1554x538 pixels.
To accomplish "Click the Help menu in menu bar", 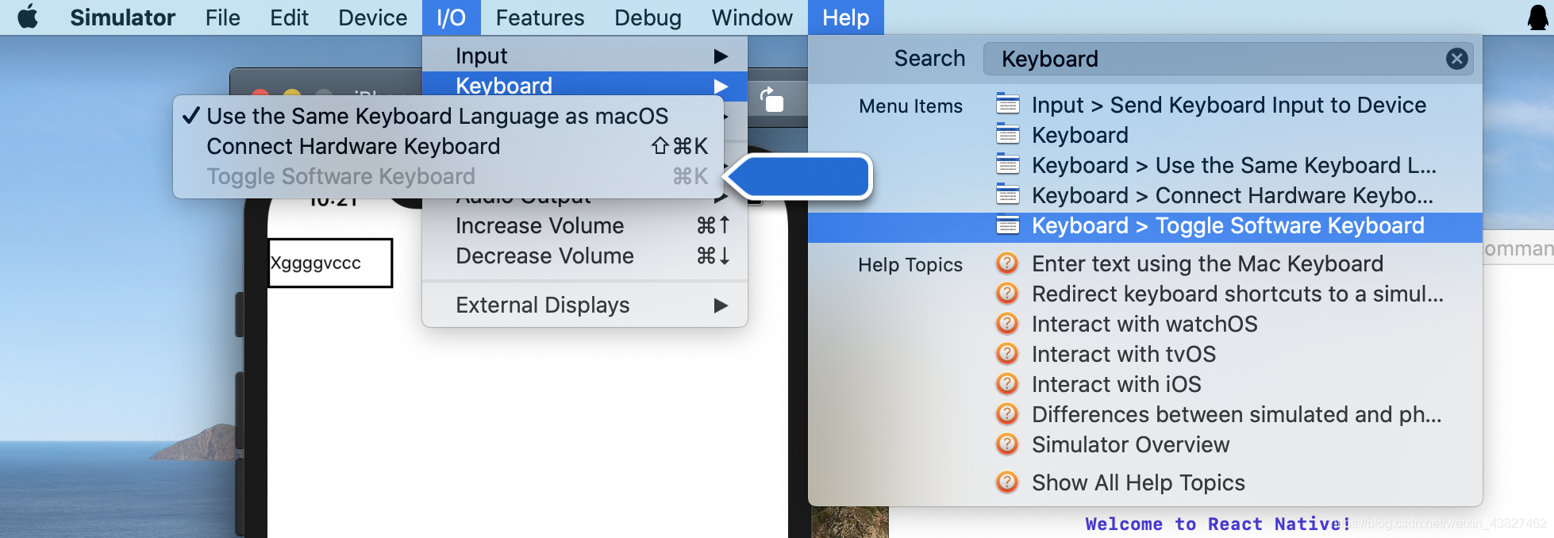I will tap(845, 17).
